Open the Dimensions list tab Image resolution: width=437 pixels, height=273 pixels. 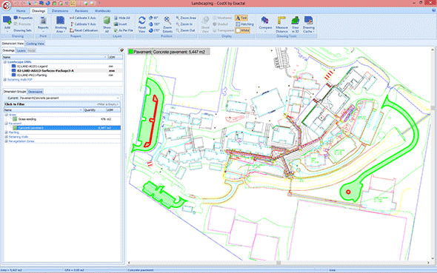(36, 92)
